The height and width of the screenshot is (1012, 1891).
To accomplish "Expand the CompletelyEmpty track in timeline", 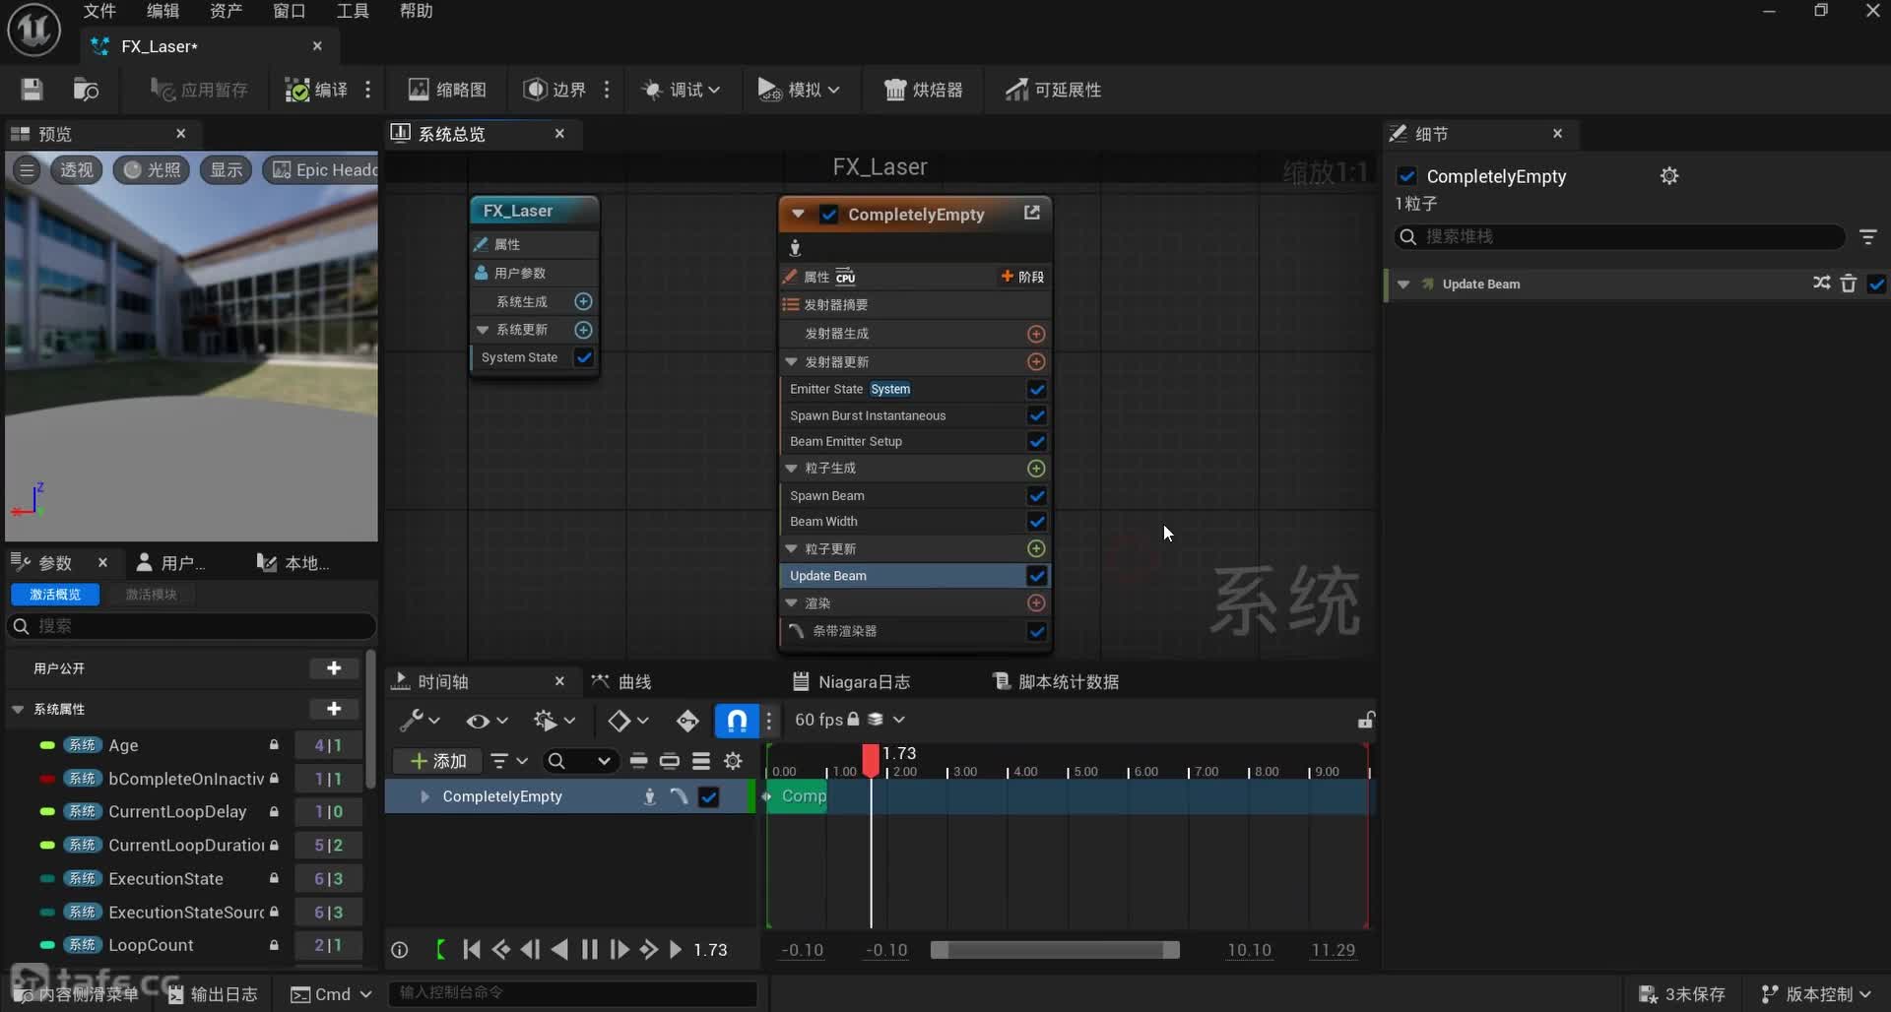I will pyautogui.click(x=424, y=796).
